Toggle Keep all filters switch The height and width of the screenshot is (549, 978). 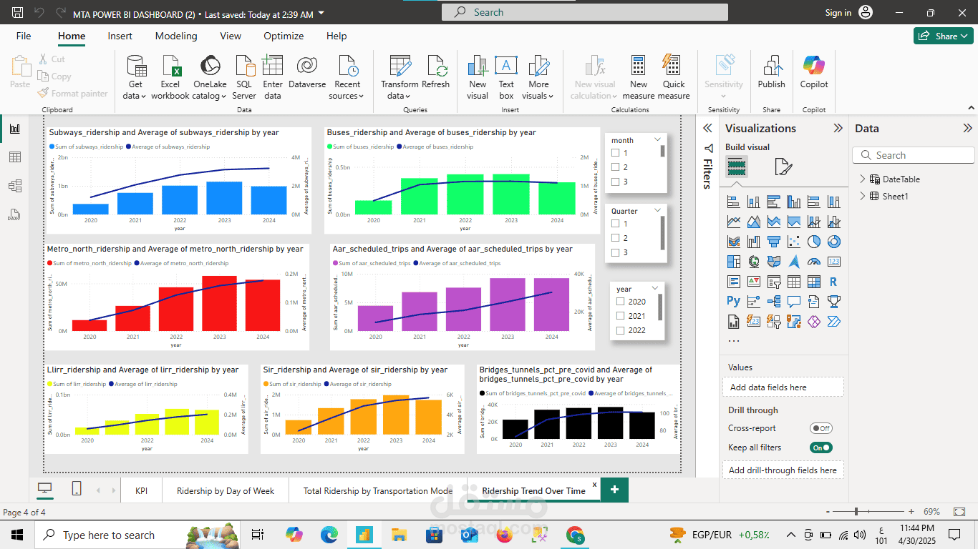coord(820,447)
